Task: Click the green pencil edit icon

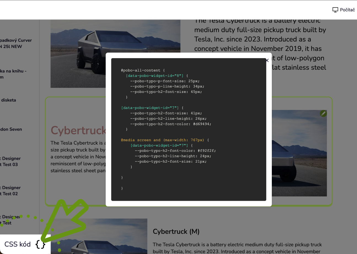Action: (x=323, y=114)
